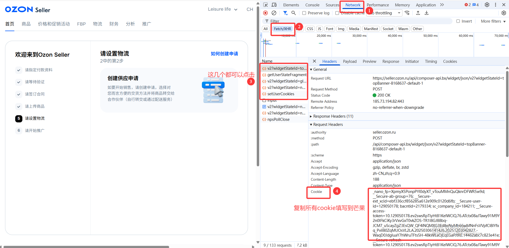Click the export HAR download icon

click(426, 13)
